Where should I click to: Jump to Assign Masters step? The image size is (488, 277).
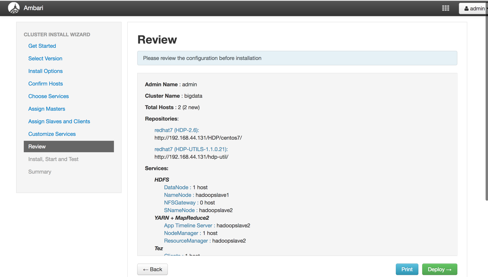(x=47, y=109)
